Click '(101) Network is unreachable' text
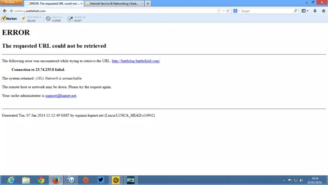Screen dimensions: 328x185 click(x=59, y=78)
